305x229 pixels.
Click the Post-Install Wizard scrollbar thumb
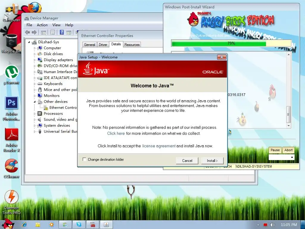click(x=288, y=114)
